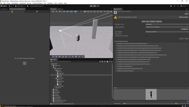The width and height of the screenshot is (189, 107).
Task: Click the Marie avatar preview thumbnail
Action: (151, 94)
